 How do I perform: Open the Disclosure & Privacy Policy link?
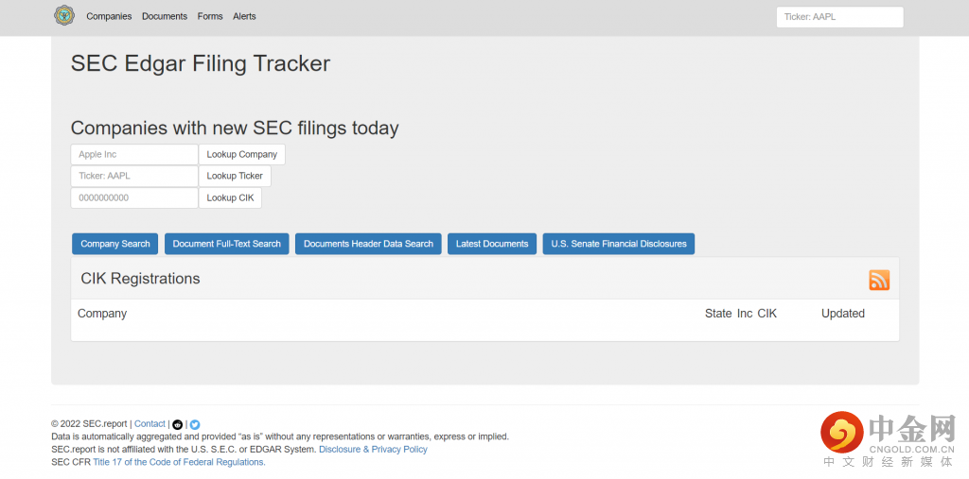[373, 450]
